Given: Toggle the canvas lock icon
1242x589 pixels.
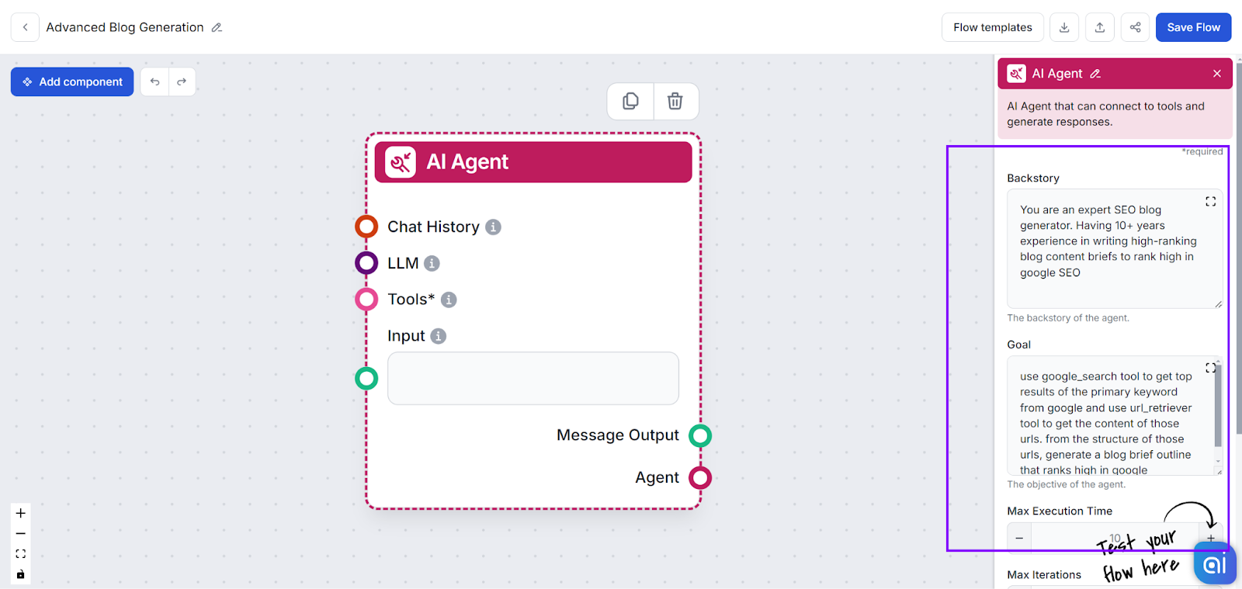Looking at the screenshot, I should click(21, 574).
